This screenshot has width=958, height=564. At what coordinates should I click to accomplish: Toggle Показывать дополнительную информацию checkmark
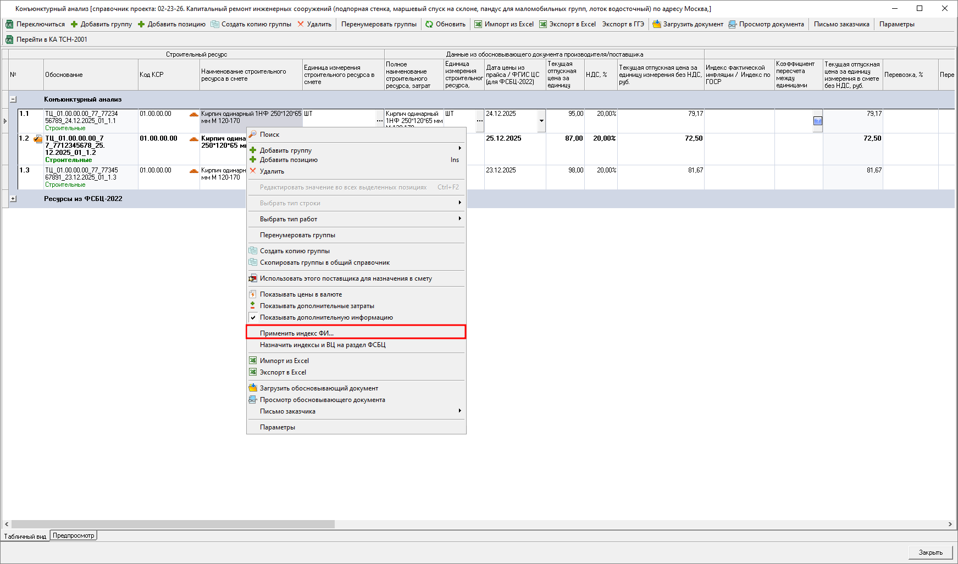[x=253, y=317]
